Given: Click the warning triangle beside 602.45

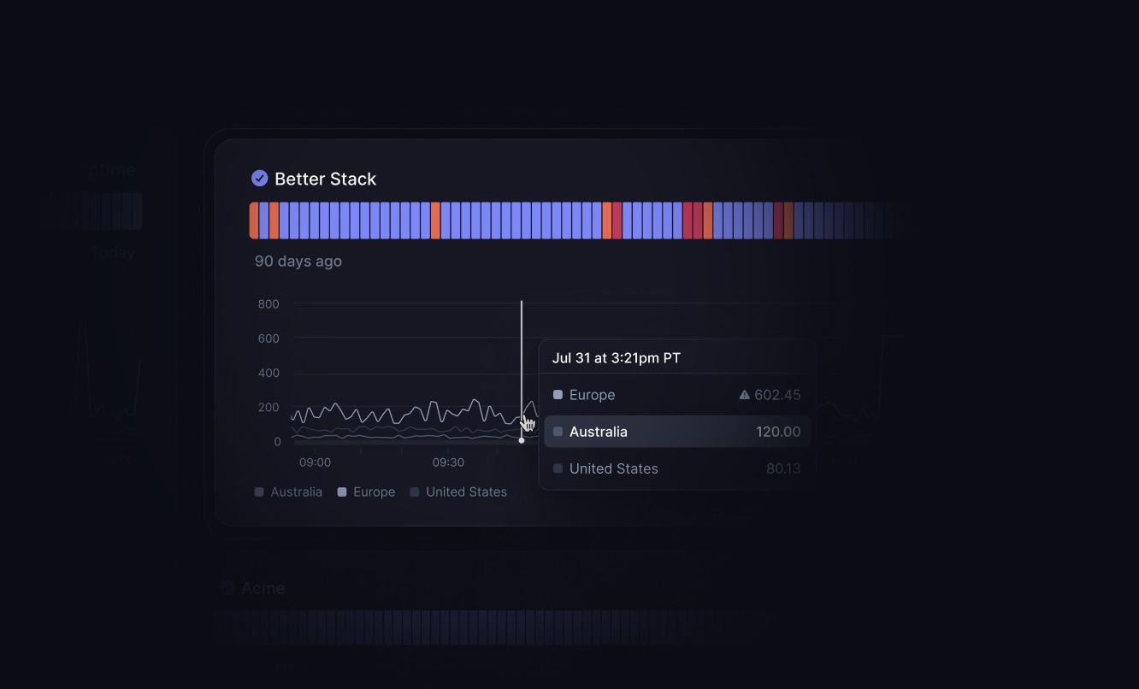Looking at the screenshot, I should [x=744, y=395].
